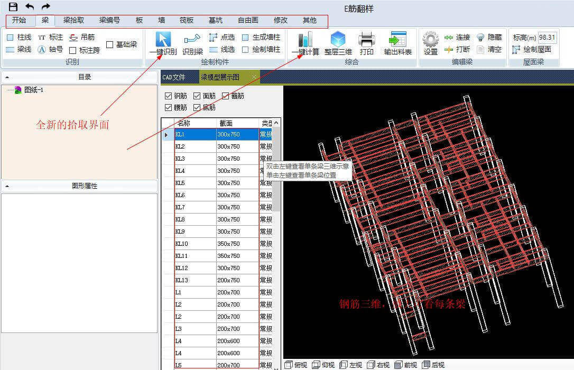The height and width of the screenshot is (370, 574).
Task: Click the Undo arrow icon
Action: coord(30,7)
